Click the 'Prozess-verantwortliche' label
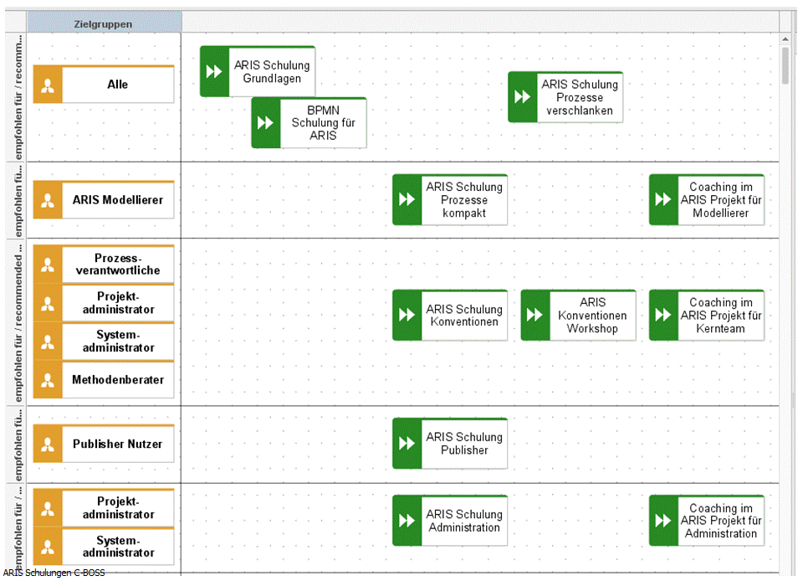The width and height of the screenshot is (803, 581). [x=118, y=265]
